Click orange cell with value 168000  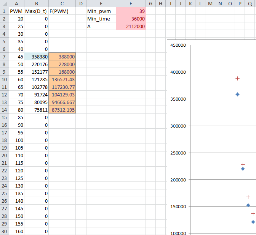coord(62,72)
